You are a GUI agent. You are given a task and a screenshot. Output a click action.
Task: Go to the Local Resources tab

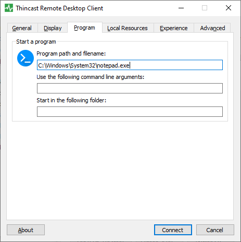[128, 28]
